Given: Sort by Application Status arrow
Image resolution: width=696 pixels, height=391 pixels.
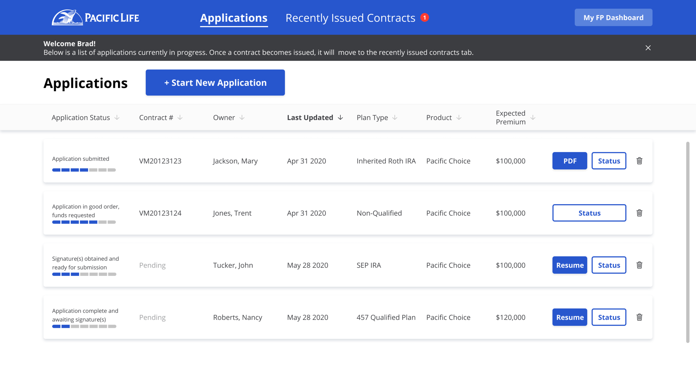Looking at the screenshot, I should [x=117, y=117].
